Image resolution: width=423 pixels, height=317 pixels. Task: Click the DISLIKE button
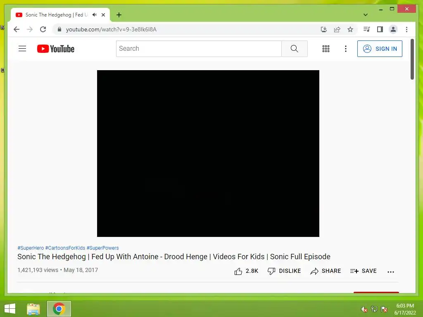(x=284, y=271)
